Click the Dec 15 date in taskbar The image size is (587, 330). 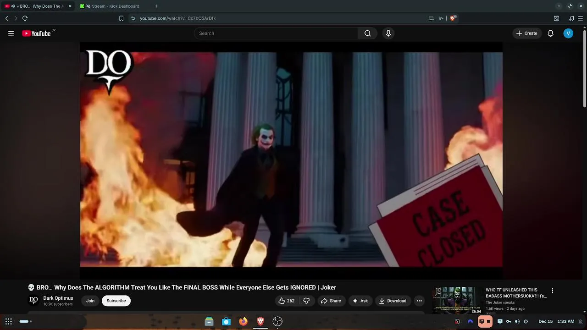[545, 321]
